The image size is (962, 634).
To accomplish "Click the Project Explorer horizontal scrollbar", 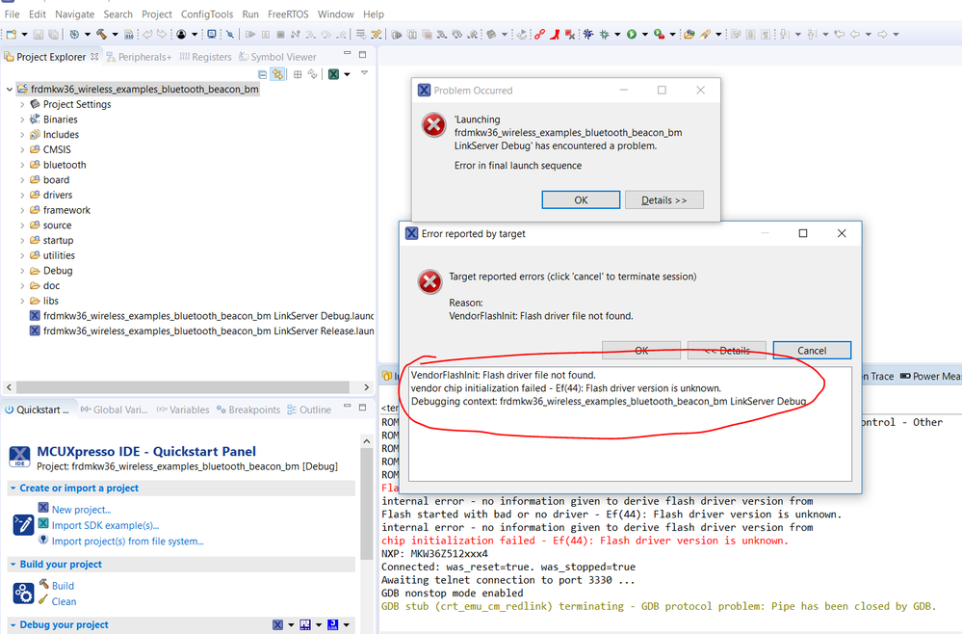I will [x=182, y=387].
